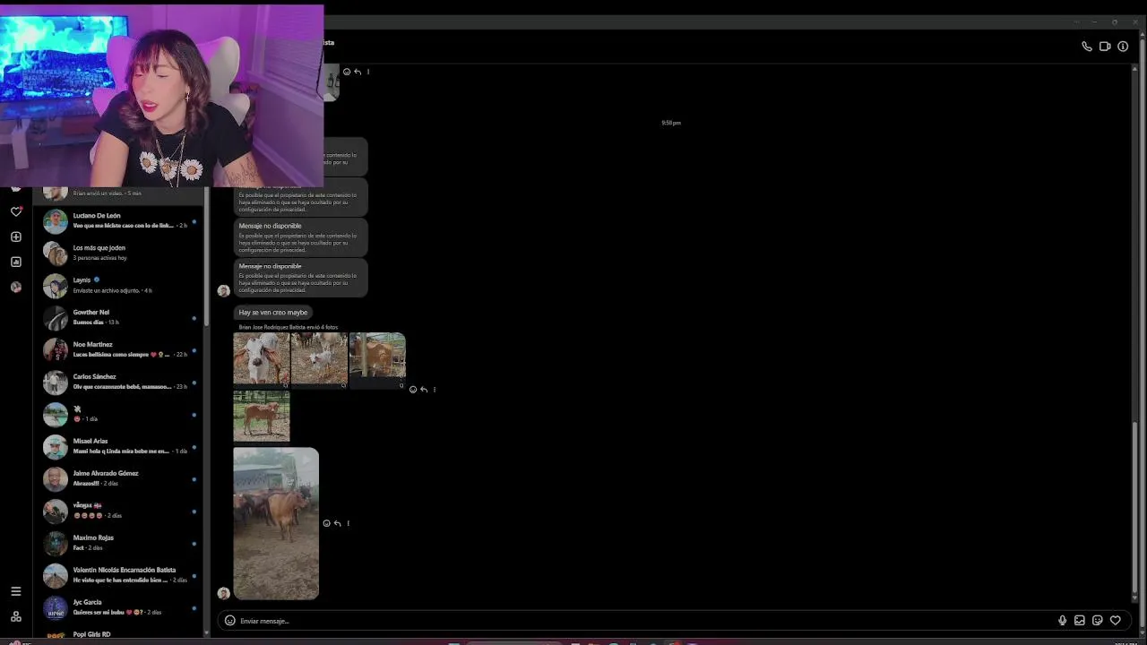
Task: Open the second photo of small white calf
Action: [x=319, y=360]
